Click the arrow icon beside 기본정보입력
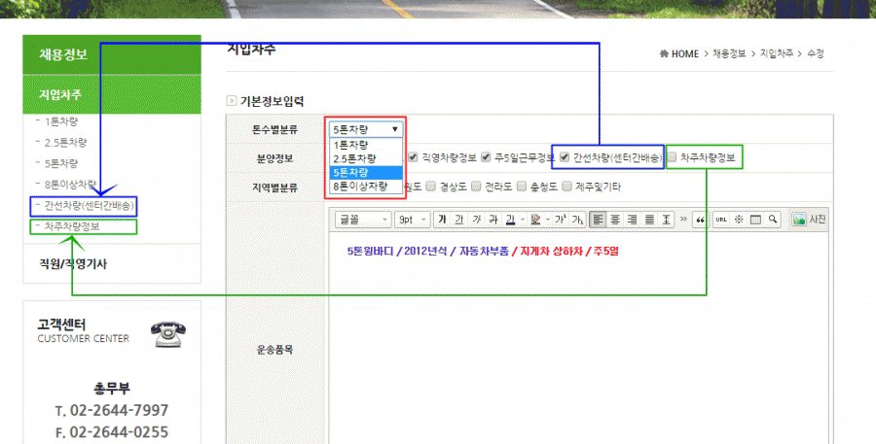876x444 pixels. click(232, 101)
